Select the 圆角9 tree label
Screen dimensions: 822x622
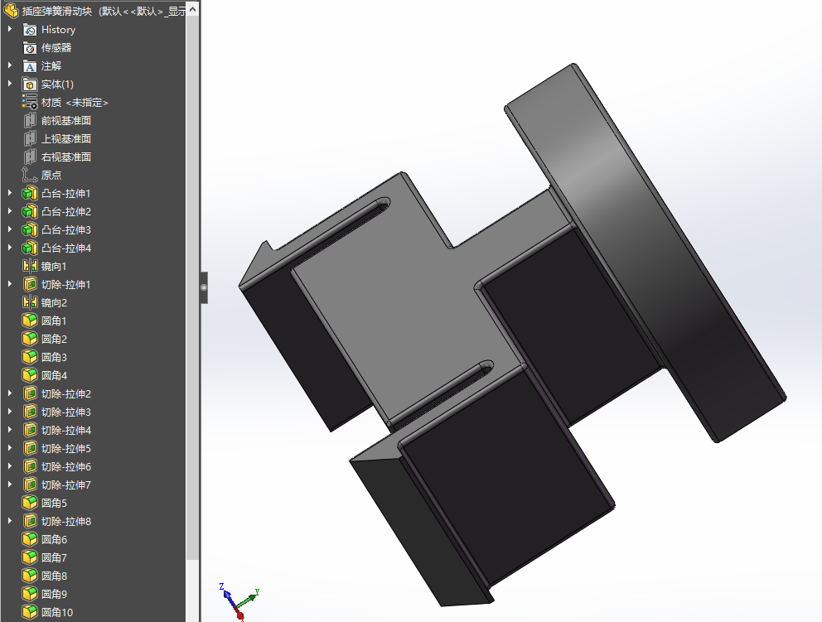54,594
